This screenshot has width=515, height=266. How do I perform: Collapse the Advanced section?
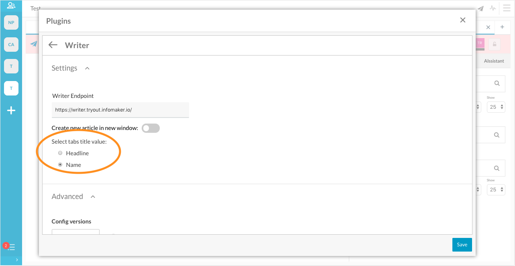(93, 197)
